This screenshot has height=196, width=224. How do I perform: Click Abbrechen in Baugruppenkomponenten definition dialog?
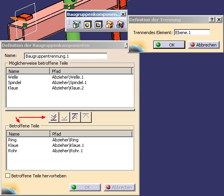tap(120, 187)
